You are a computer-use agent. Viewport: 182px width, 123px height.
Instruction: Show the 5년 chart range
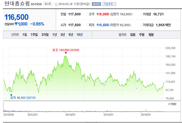coord(71,35)
